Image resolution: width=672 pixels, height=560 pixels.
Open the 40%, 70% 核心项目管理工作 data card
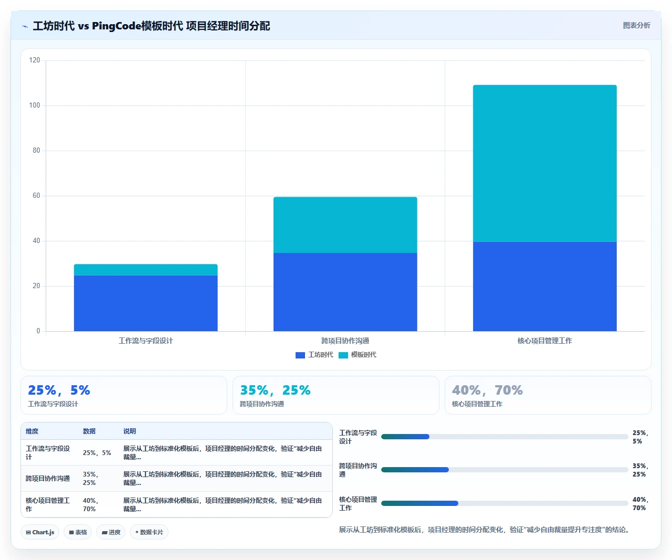tap(548, 395)
